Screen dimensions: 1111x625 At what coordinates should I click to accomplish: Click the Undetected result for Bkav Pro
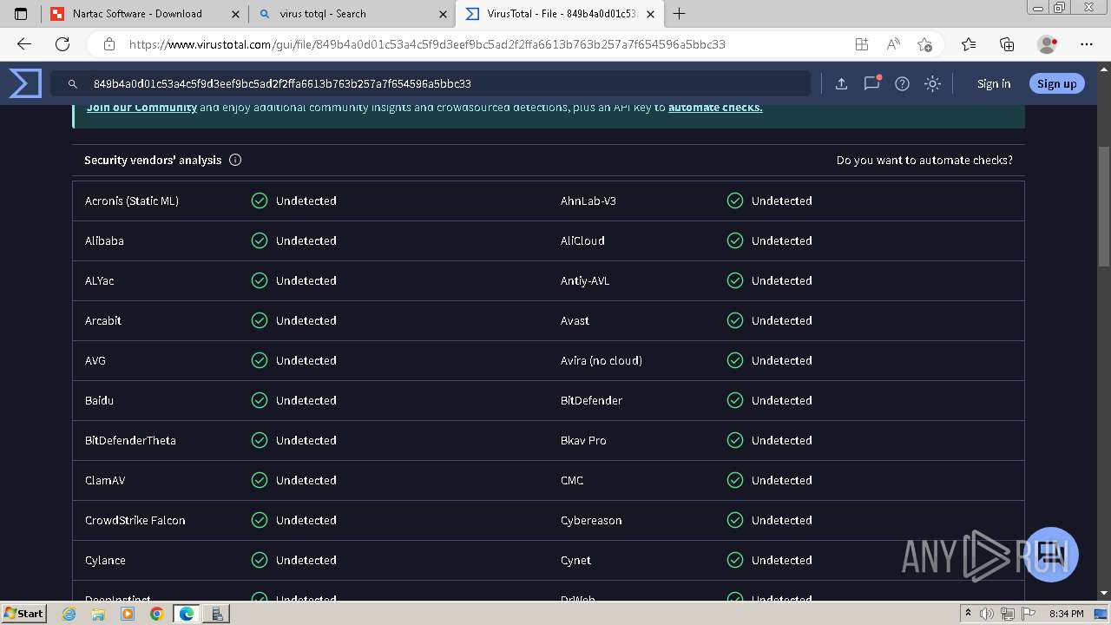coord(782,440)
